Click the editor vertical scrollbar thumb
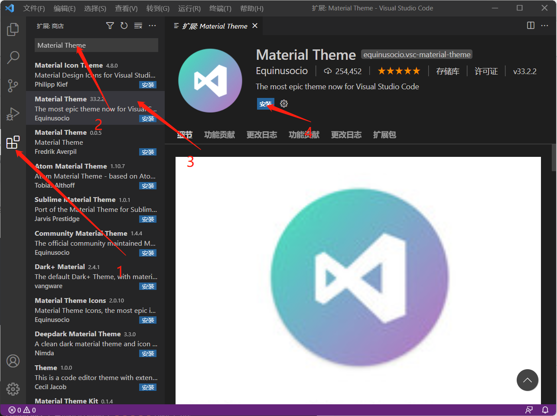The height and width of the screenshot is (416, 557). point(554,158)
